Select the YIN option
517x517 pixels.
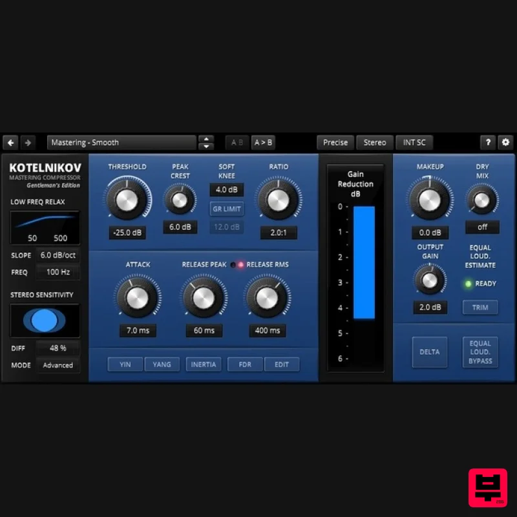[125, 364]
